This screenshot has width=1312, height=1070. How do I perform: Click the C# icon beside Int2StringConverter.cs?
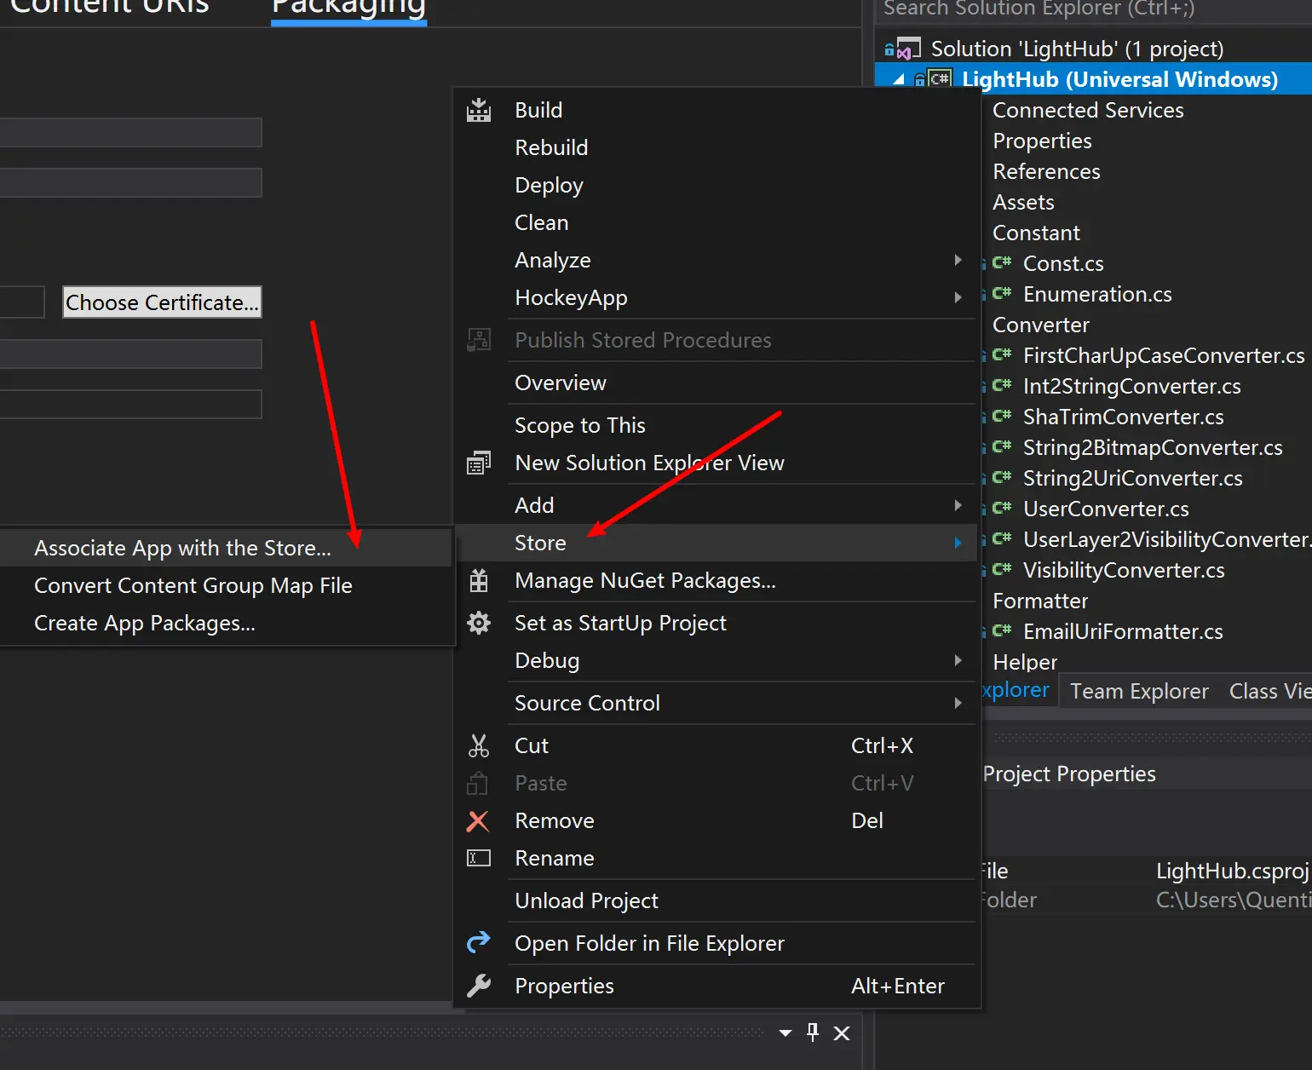[1002, 386]
